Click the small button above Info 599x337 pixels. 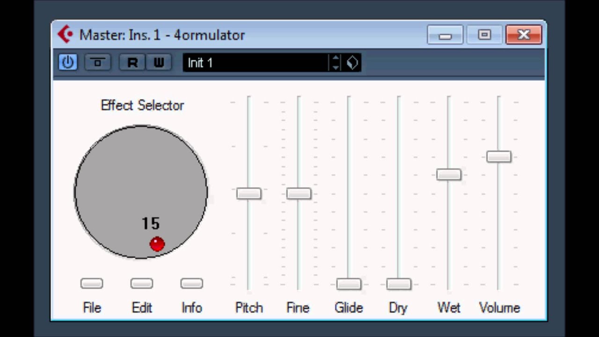(x=192, y=283)
